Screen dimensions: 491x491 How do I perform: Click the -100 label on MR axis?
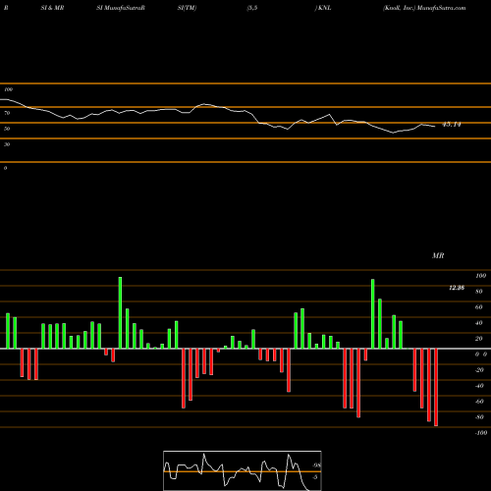tap(481, 433)
